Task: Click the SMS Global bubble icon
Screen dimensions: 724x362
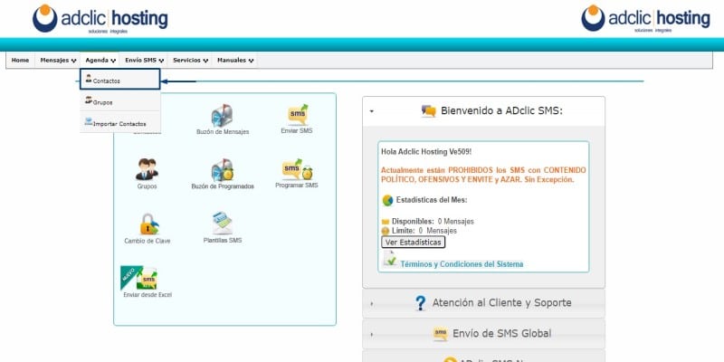Action: pos(441,334)
